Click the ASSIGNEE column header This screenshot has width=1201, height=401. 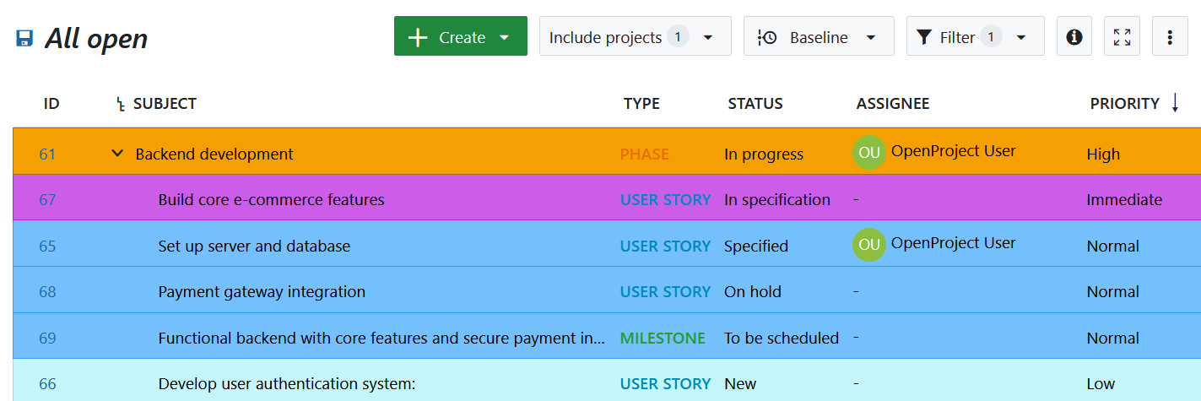(x=892, y=104)
